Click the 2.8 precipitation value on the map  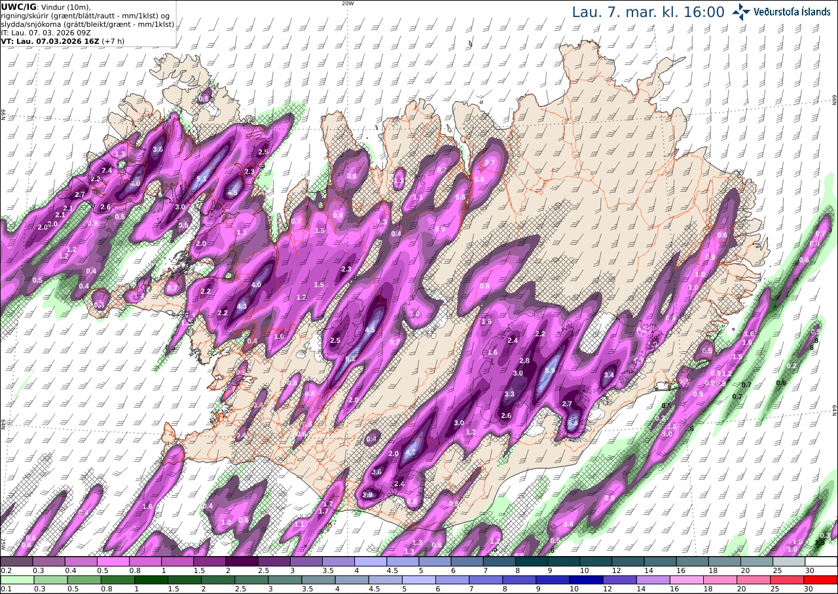tap(524, 361)
